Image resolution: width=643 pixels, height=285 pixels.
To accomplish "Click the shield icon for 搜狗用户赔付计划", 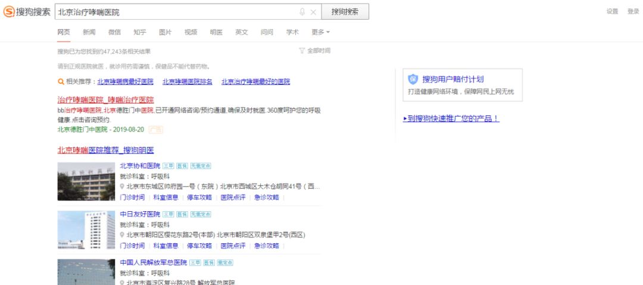I will click(x=413, y=79).
